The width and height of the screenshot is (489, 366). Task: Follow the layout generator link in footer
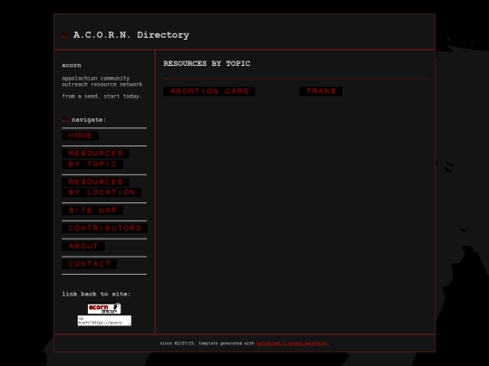(x=292, y=343)
